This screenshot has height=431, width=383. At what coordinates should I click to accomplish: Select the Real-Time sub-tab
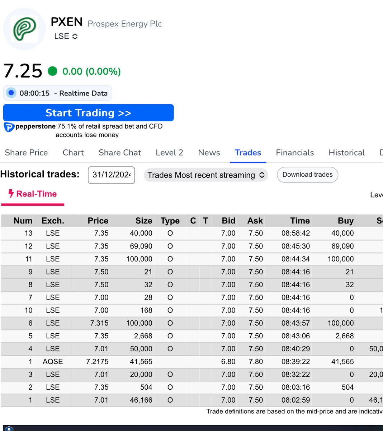33,194
